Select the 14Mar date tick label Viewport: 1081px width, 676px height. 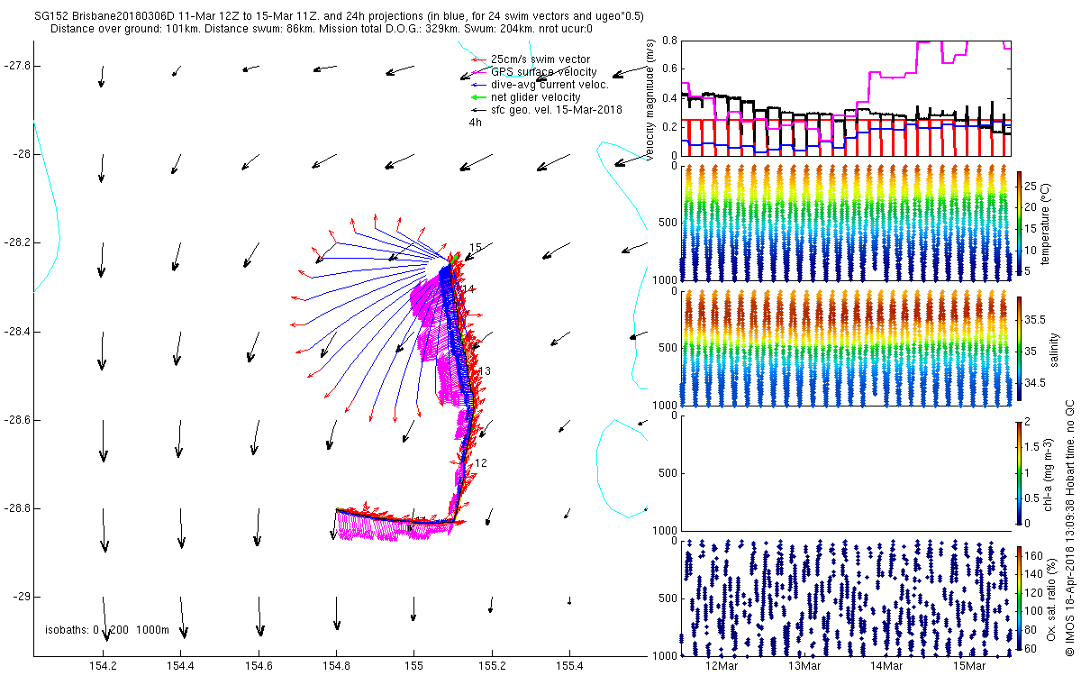(887, 666)
